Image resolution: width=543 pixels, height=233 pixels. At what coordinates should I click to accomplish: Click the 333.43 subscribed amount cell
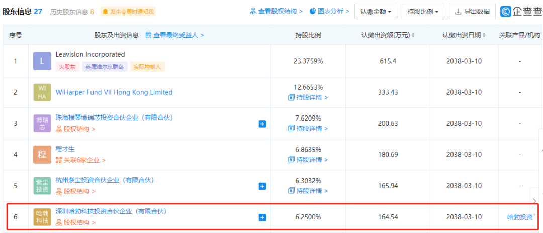click(388, 92)
